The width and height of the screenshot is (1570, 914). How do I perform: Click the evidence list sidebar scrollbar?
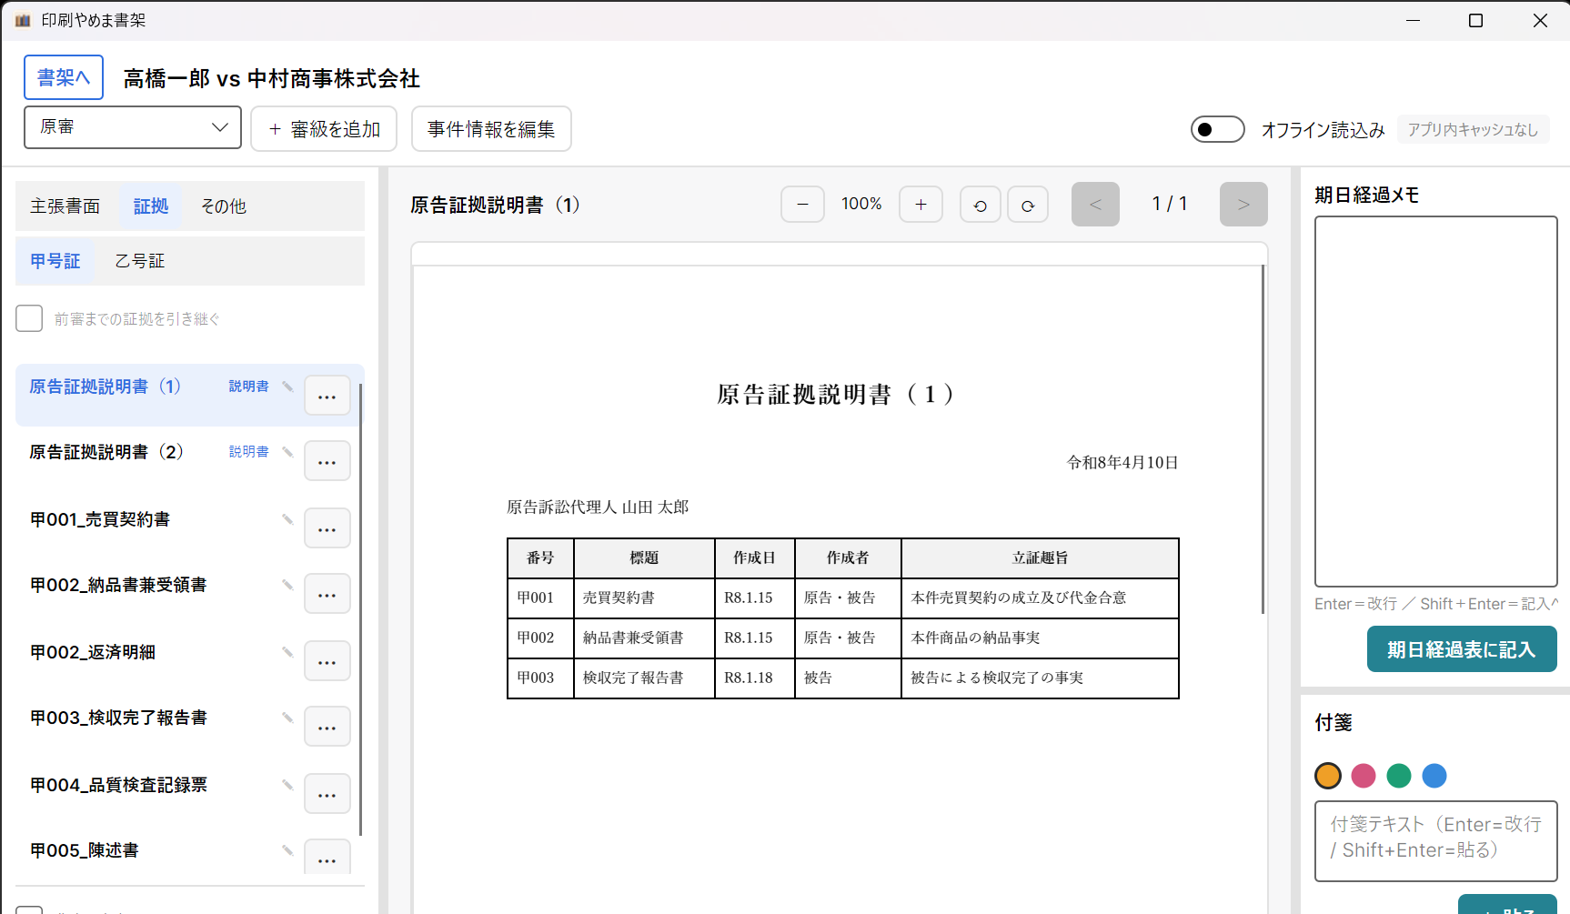pos(361,609)
